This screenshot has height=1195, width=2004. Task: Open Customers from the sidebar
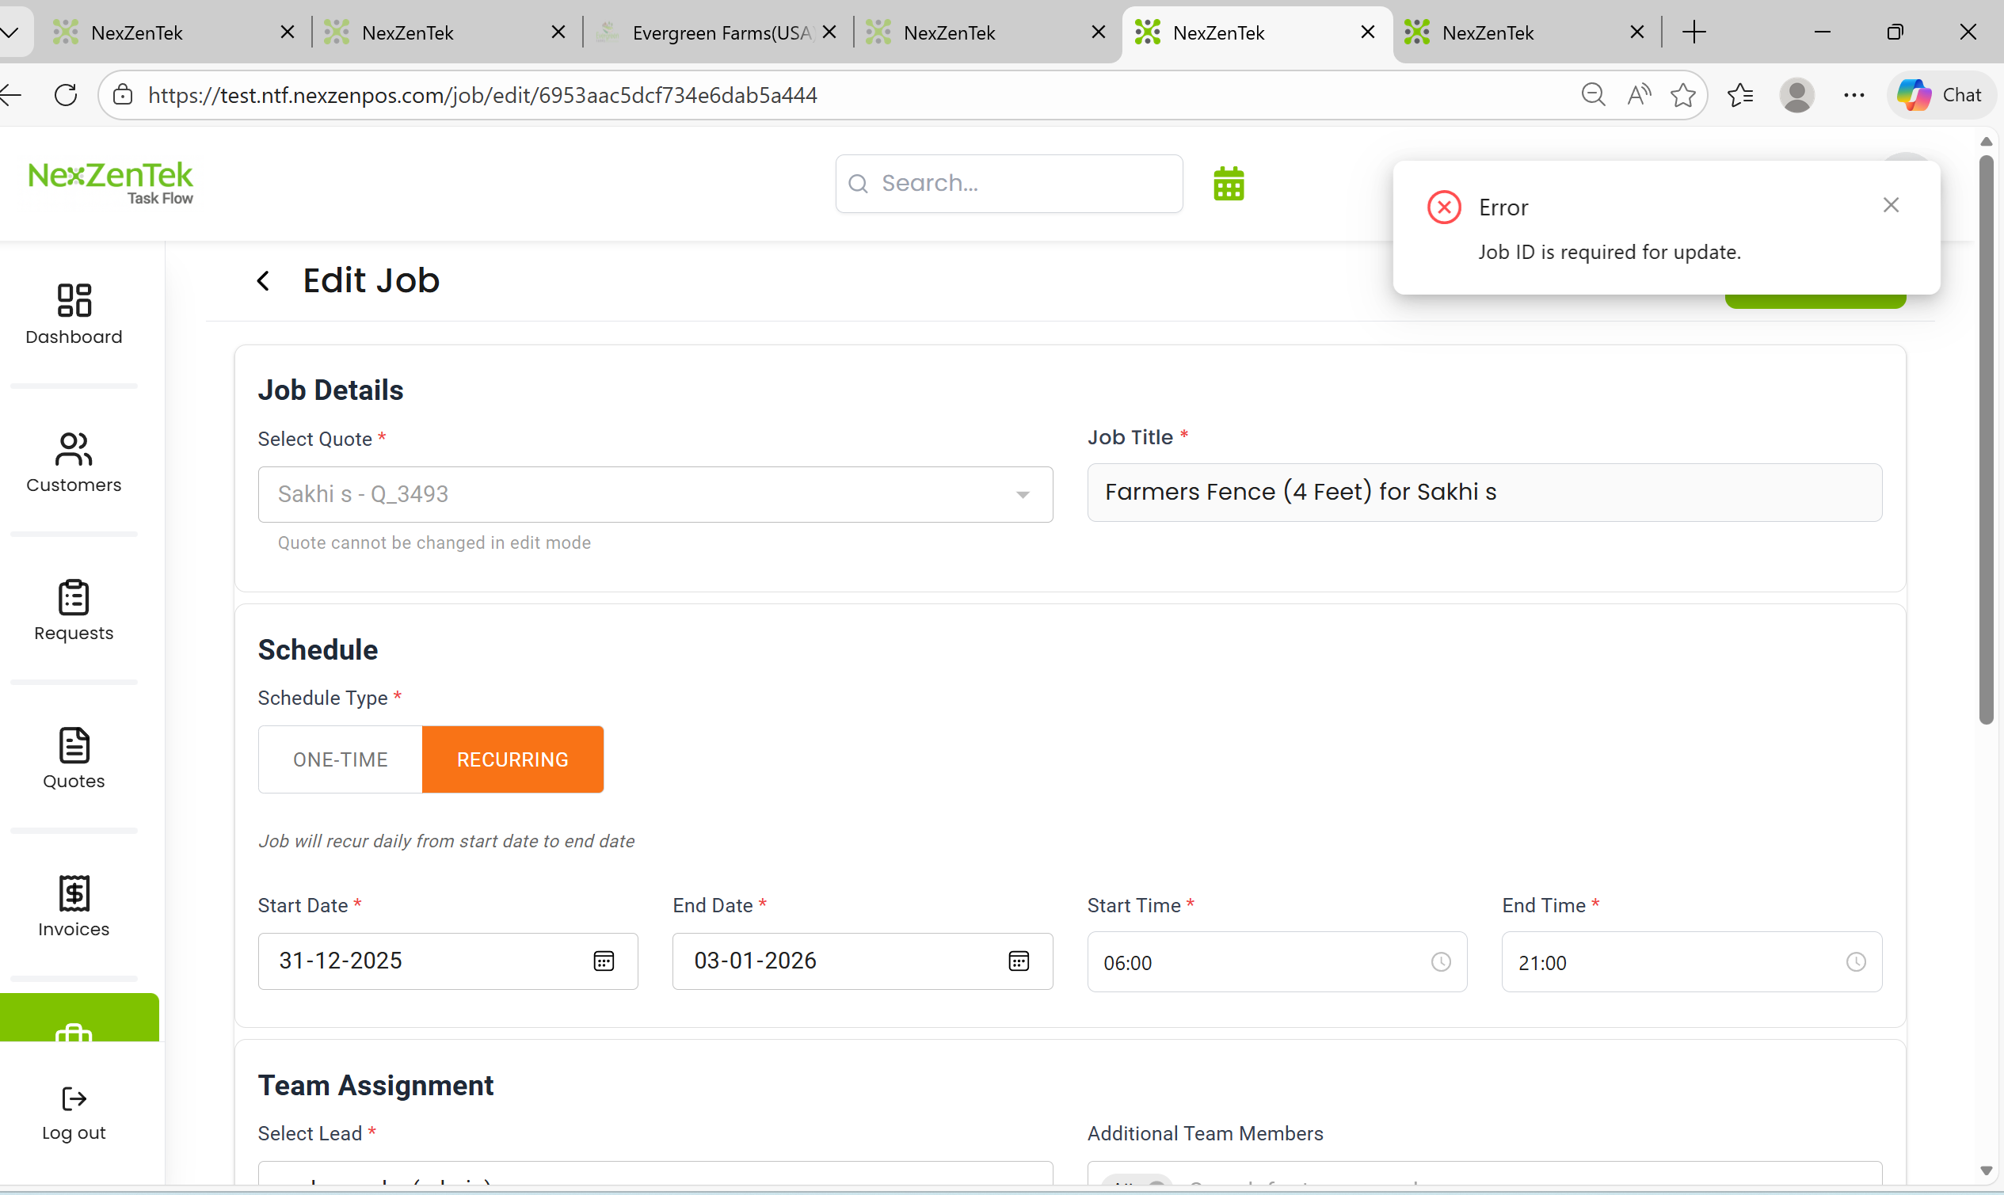point(74,462)
